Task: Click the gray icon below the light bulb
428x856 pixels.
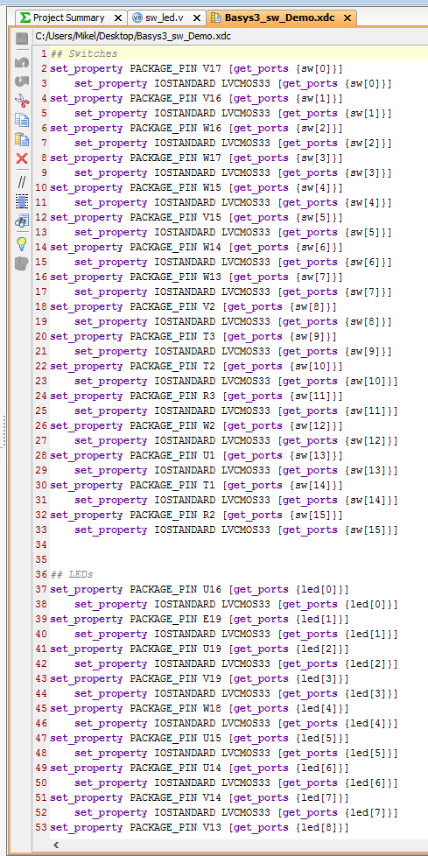Action: 21,263
